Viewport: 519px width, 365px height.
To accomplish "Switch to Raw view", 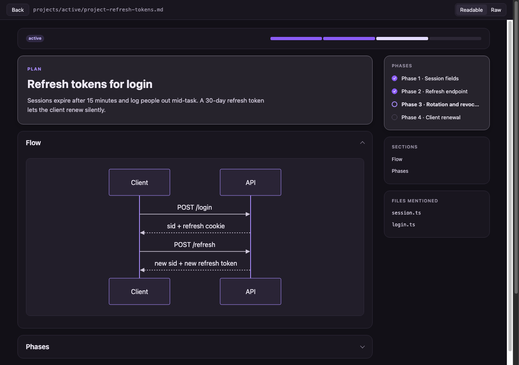I will 496,10.
